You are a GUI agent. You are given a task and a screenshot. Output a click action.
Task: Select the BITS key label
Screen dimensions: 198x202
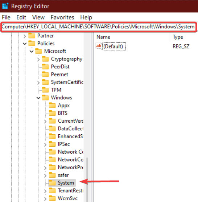63,113
